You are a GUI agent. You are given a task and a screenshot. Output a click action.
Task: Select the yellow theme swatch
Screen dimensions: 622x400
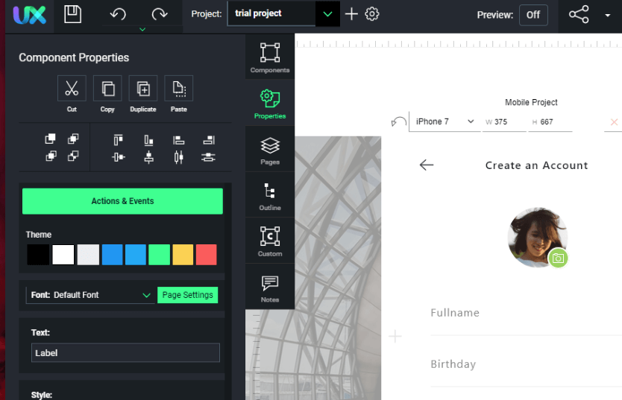(x=183, y=255)
